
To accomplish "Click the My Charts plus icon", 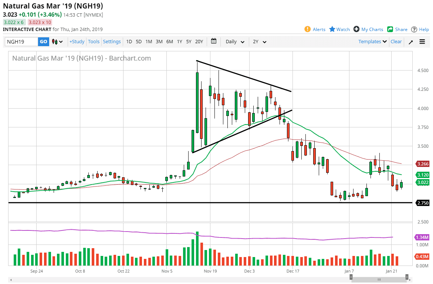I will (x=356, y=29).
